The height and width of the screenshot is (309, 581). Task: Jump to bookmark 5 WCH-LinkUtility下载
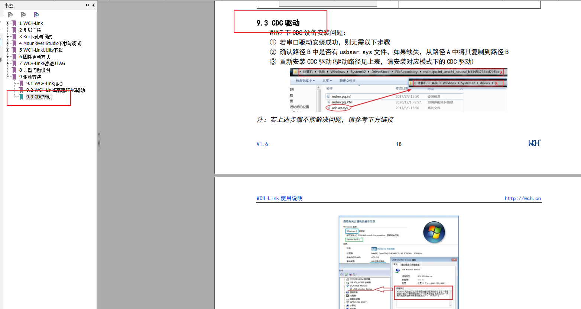click(x=41, y=50)
